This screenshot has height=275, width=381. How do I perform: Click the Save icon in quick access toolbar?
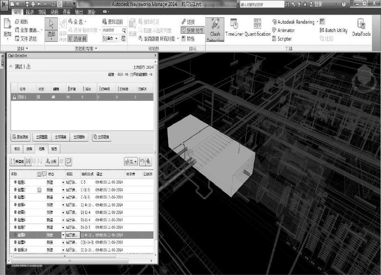coord(27,4)
